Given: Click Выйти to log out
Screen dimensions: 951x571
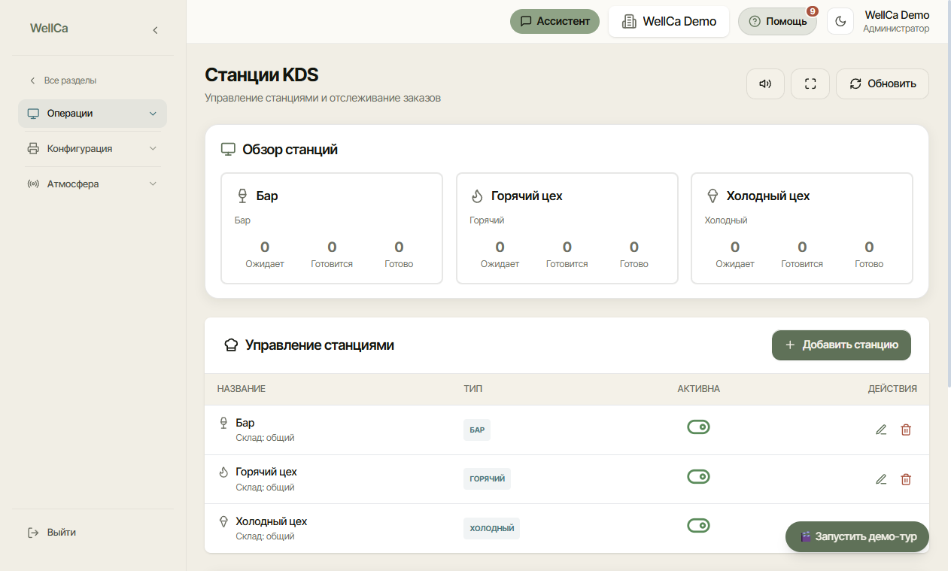Looking at the screenshot, I should [52, 533].
